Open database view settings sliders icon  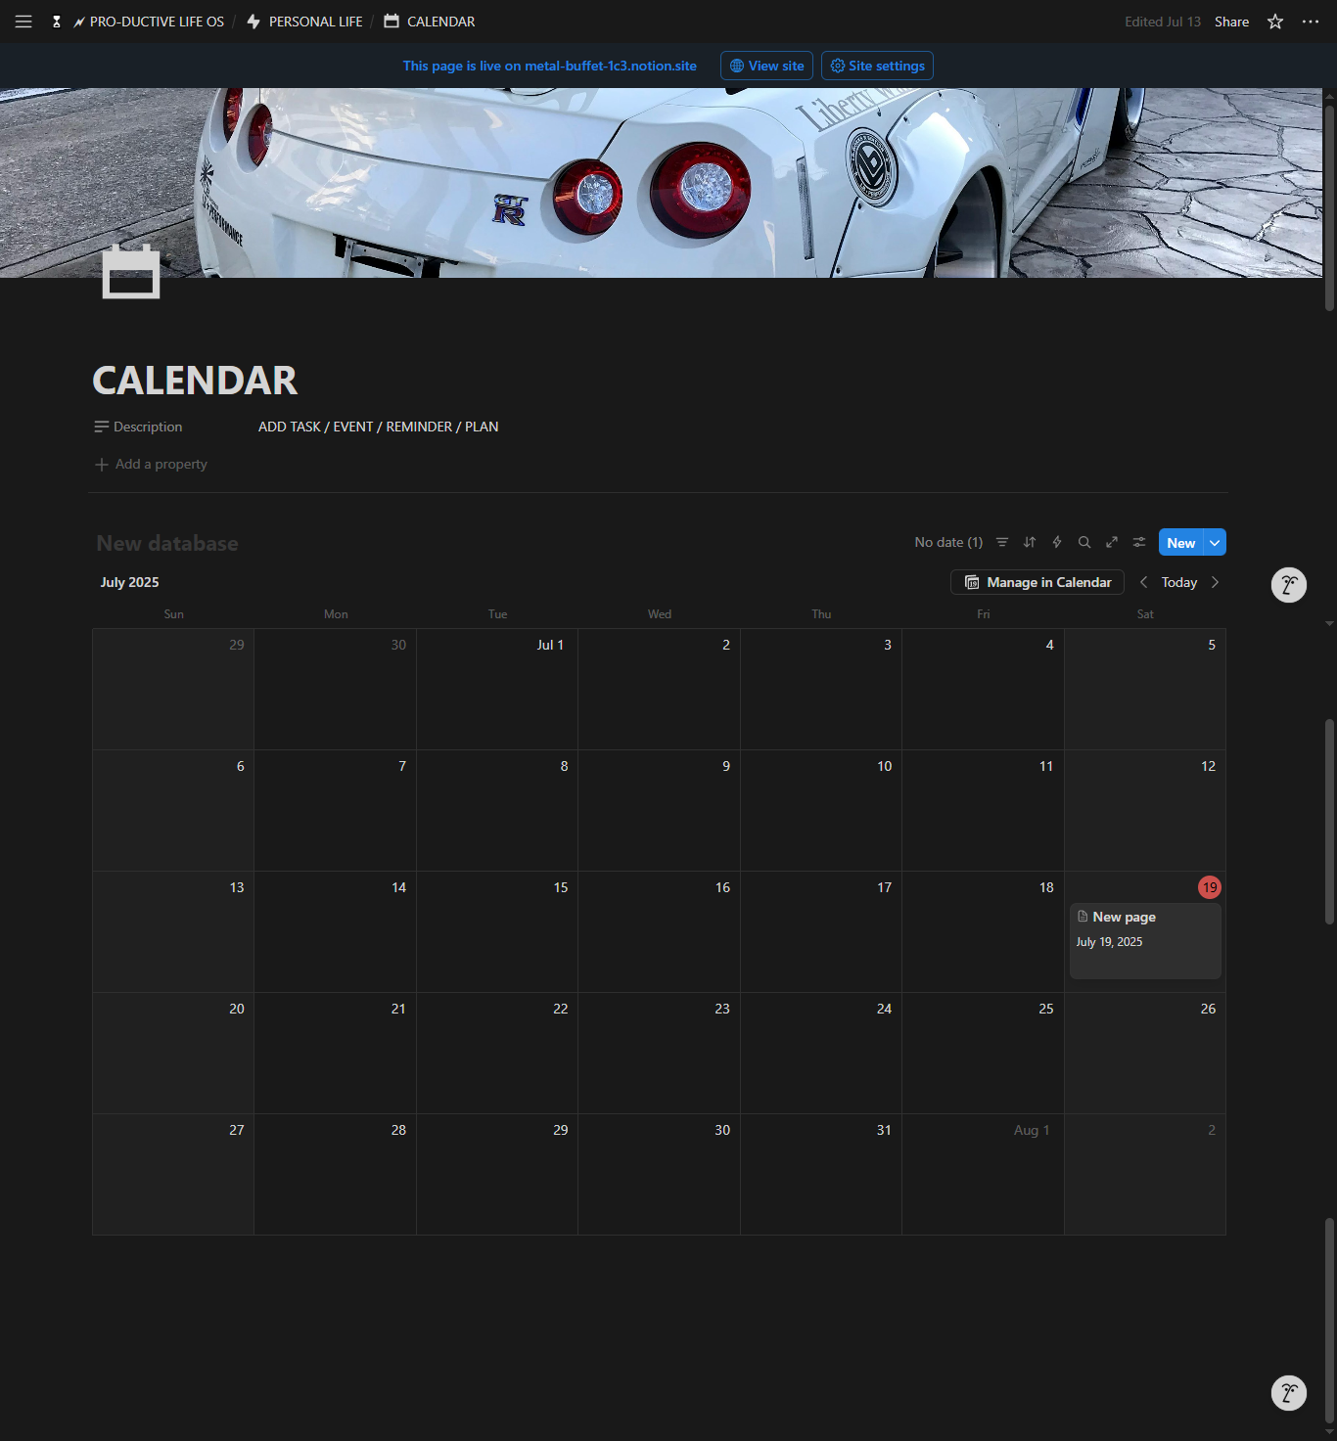click(x=1139, y=542)
